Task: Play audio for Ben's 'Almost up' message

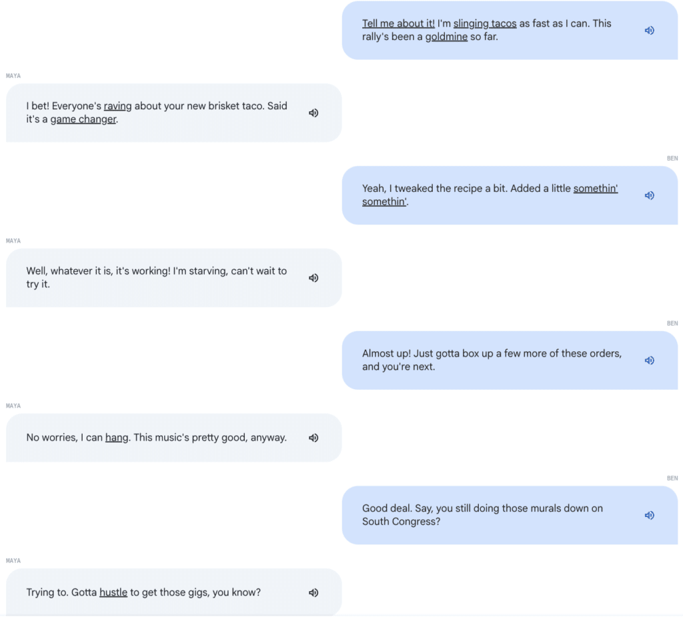Action: 649,360
